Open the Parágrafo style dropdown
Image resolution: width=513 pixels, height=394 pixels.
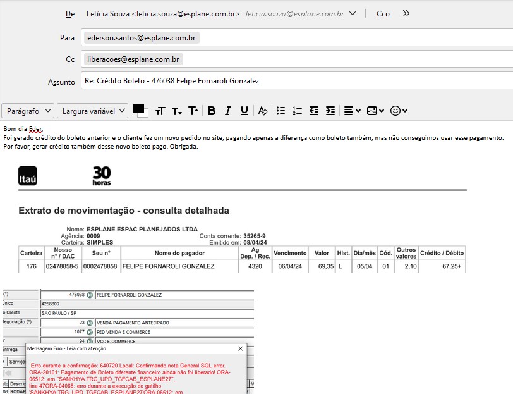point(29,111)
